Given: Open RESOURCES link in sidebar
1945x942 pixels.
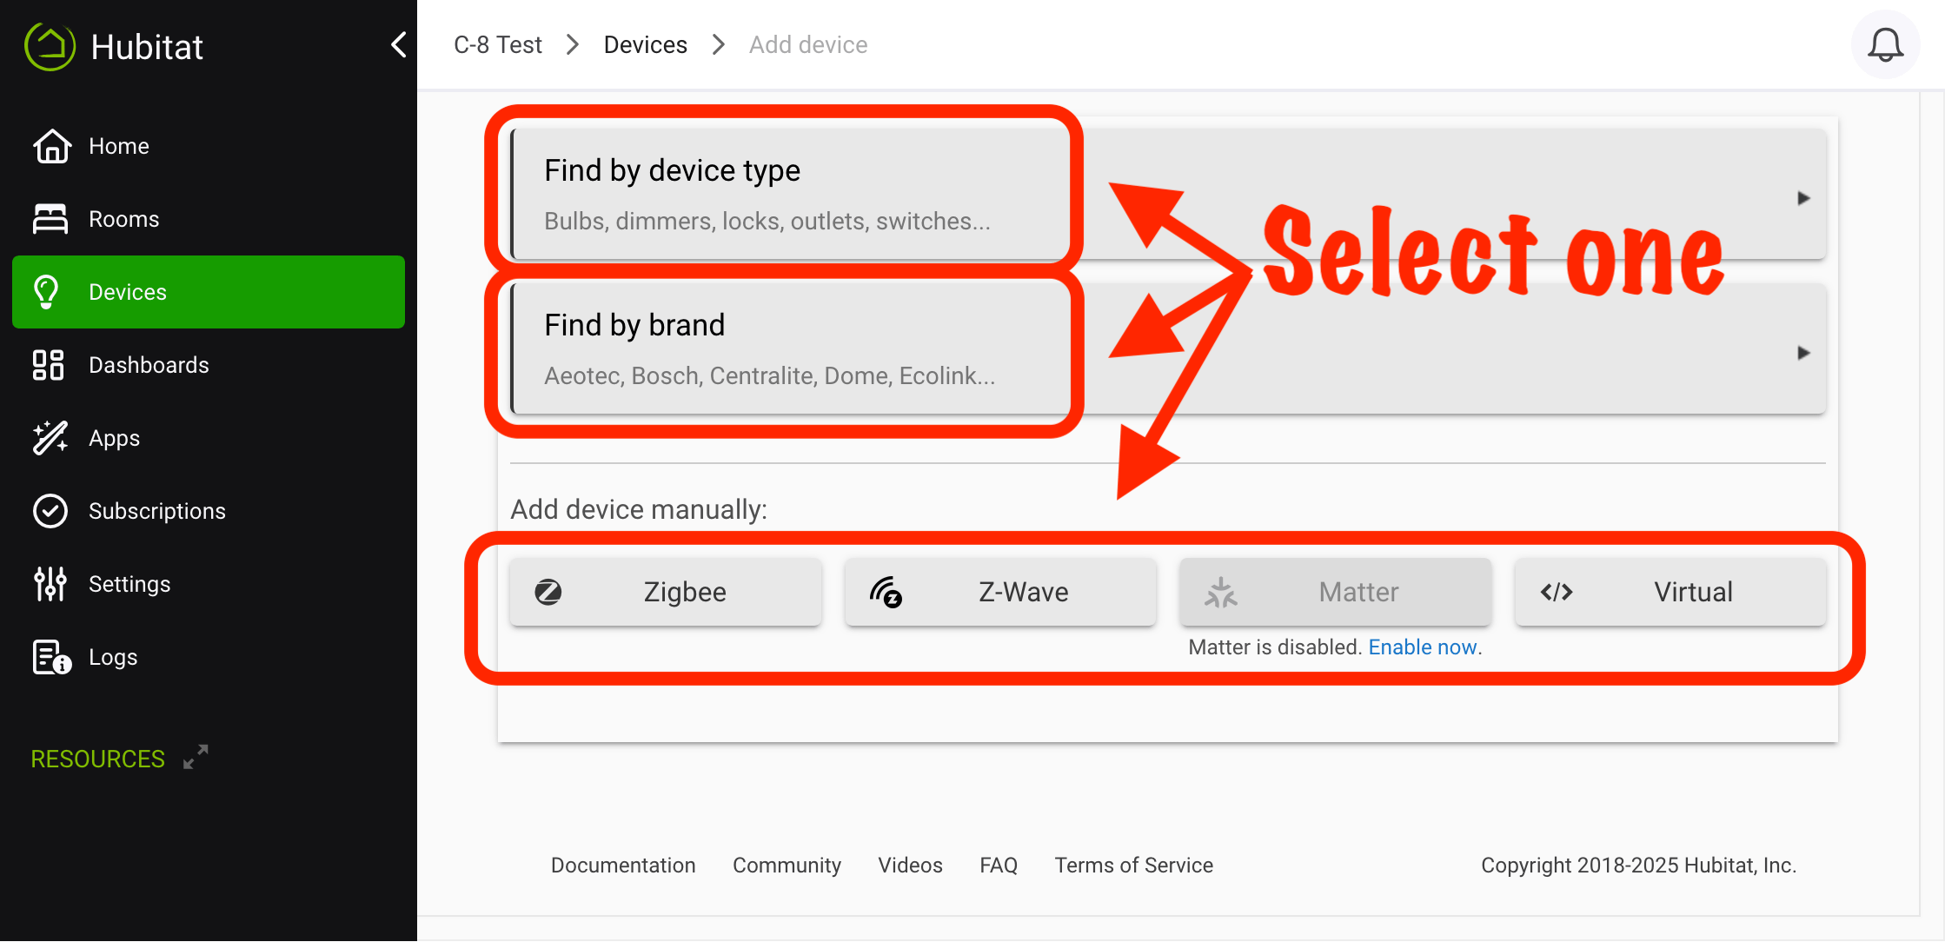Looking at the screenshot, I should click(x=98, y=759).
